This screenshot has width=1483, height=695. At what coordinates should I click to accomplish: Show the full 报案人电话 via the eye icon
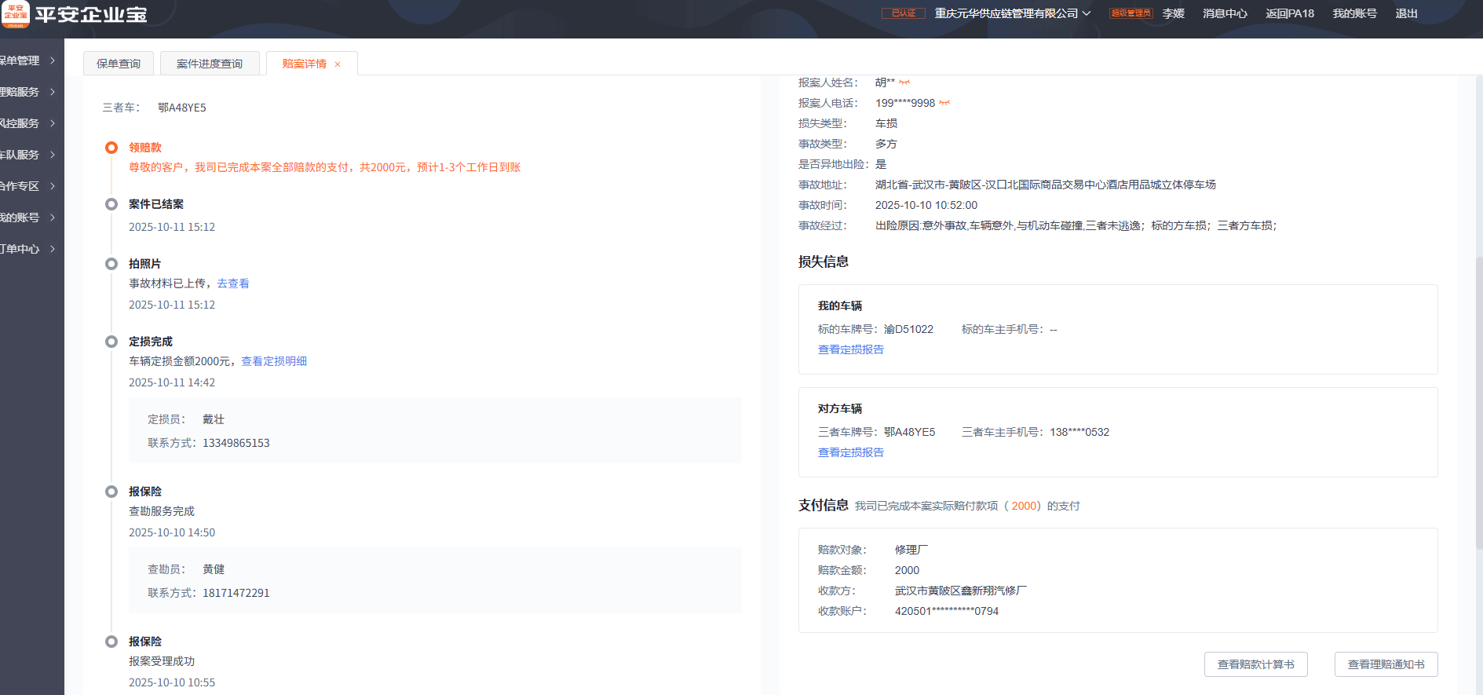click(x=944, y=103)
